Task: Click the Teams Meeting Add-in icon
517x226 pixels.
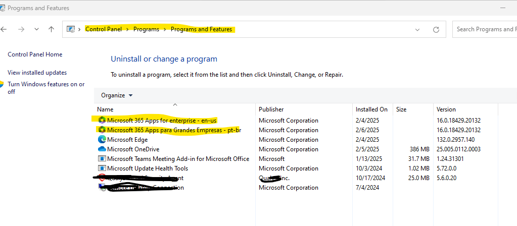Action: [x=102, y=158]
